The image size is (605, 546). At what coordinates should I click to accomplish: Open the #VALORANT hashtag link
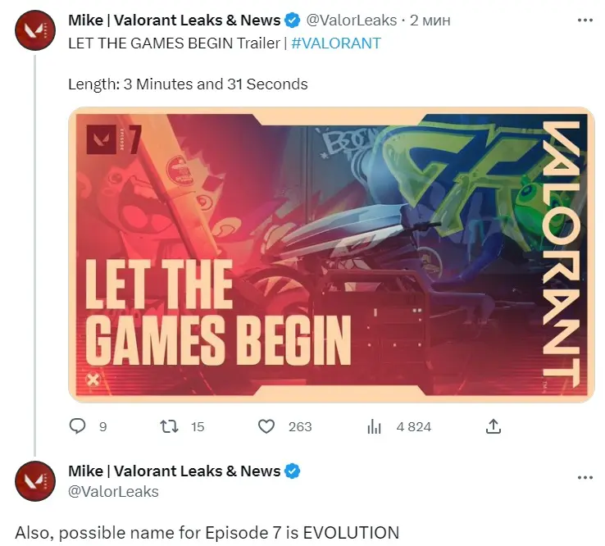tap(336, 43)
